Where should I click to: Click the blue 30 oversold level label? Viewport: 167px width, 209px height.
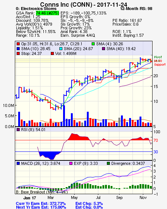pos(156,152)
